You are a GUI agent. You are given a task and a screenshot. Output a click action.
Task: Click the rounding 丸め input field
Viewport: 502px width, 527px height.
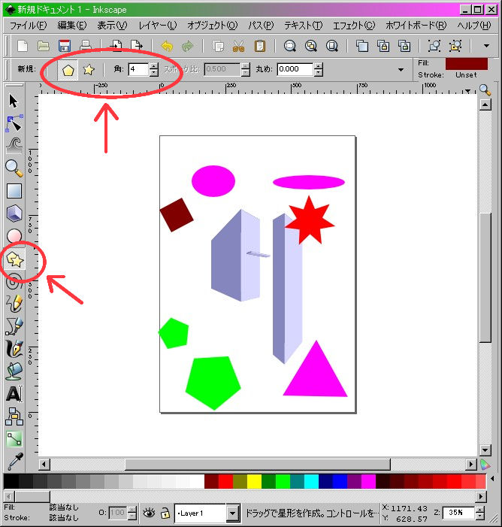point(295,70)
